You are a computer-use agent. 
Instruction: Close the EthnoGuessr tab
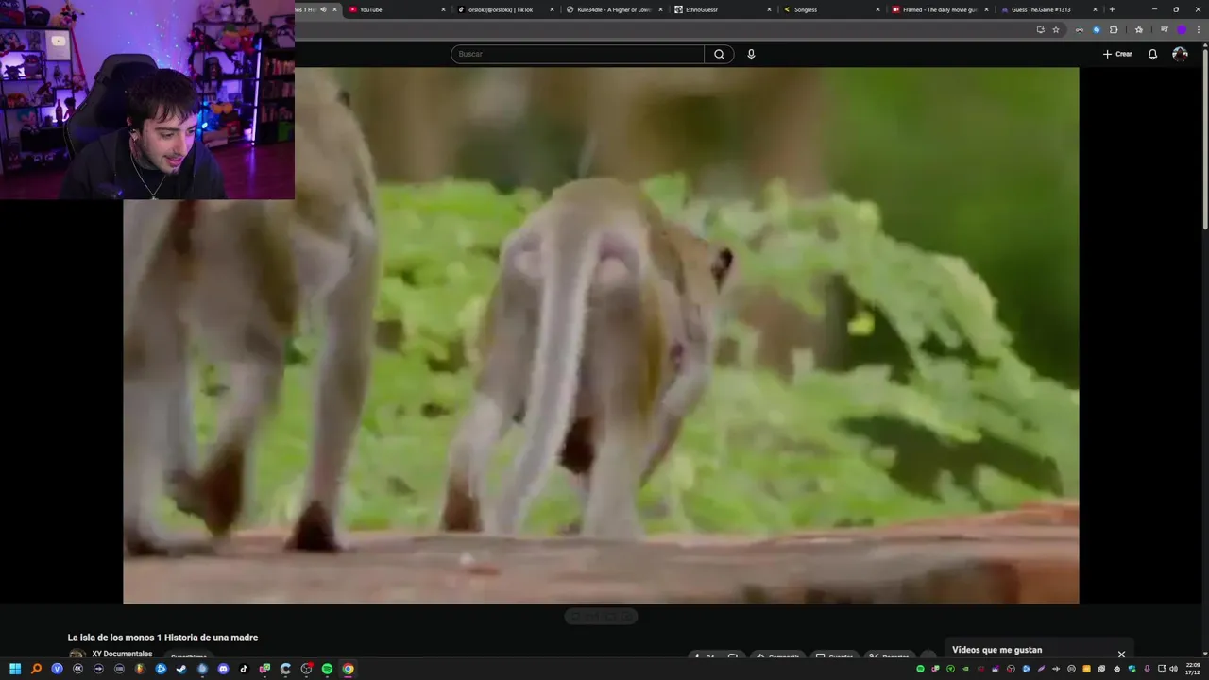click(769, 9)
